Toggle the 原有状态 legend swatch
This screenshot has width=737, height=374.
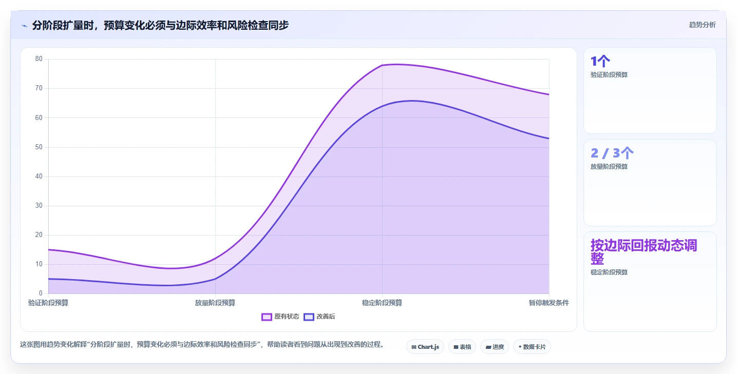coord(267,317)
